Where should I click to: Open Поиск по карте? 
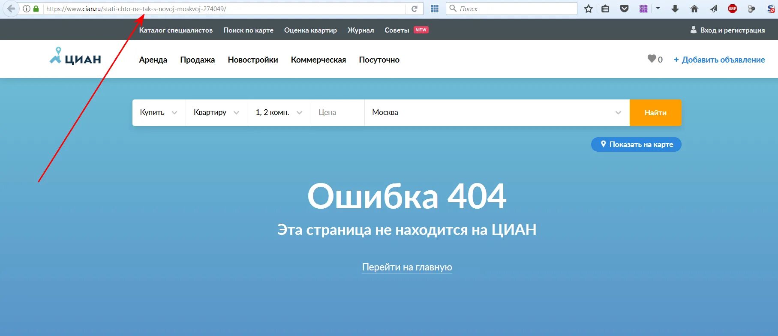248,30
